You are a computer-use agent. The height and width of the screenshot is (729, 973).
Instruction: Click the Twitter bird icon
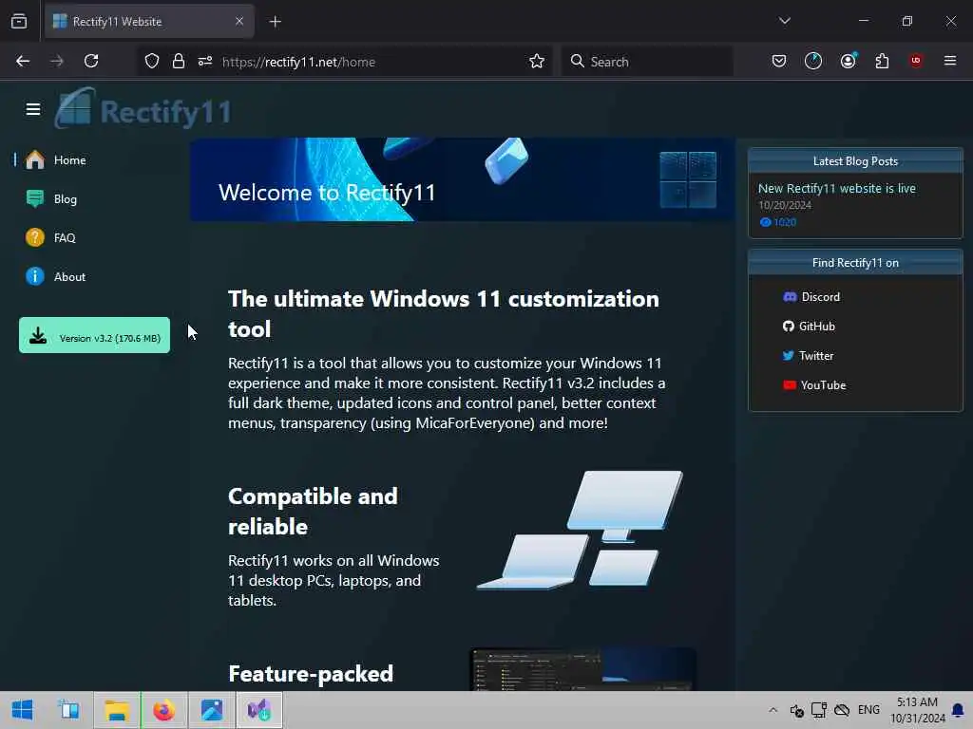coord(788,356)
